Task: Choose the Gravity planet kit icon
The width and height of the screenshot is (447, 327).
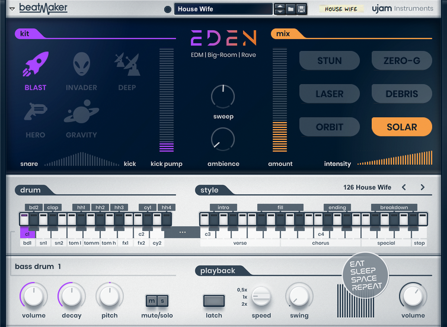Action: coord(81,112)
